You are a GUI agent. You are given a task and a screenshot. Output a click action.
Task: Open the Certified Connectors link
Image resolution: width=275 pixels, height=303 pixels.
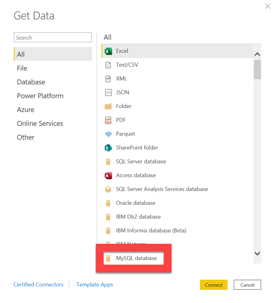tap(39, 285)
